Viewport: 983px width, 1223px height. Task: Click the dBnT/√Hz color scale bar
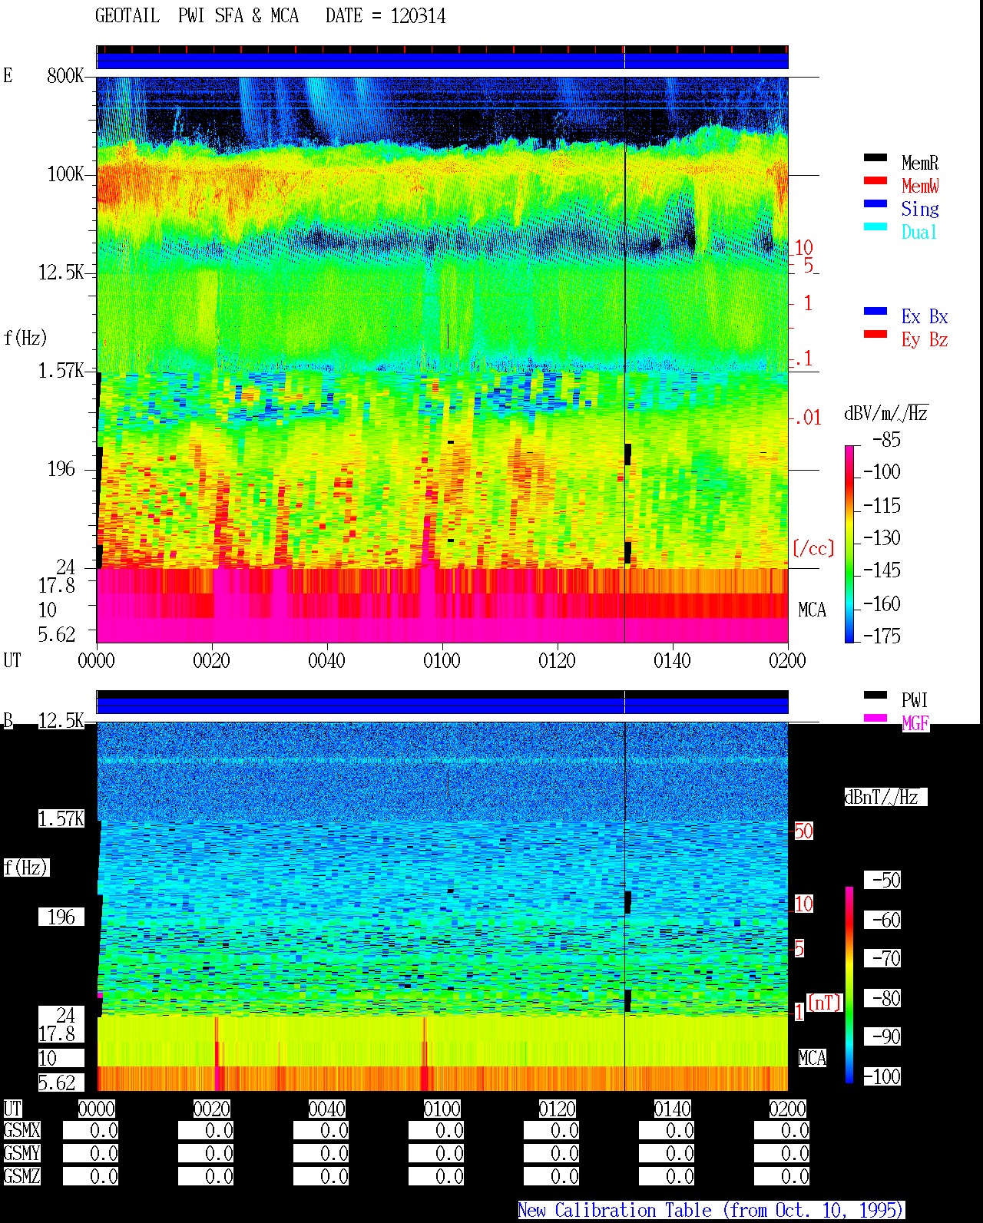pyautogui.click(x=849, y=985)
